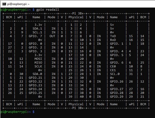Select the 'GPIO. 4' pin name

117,51
